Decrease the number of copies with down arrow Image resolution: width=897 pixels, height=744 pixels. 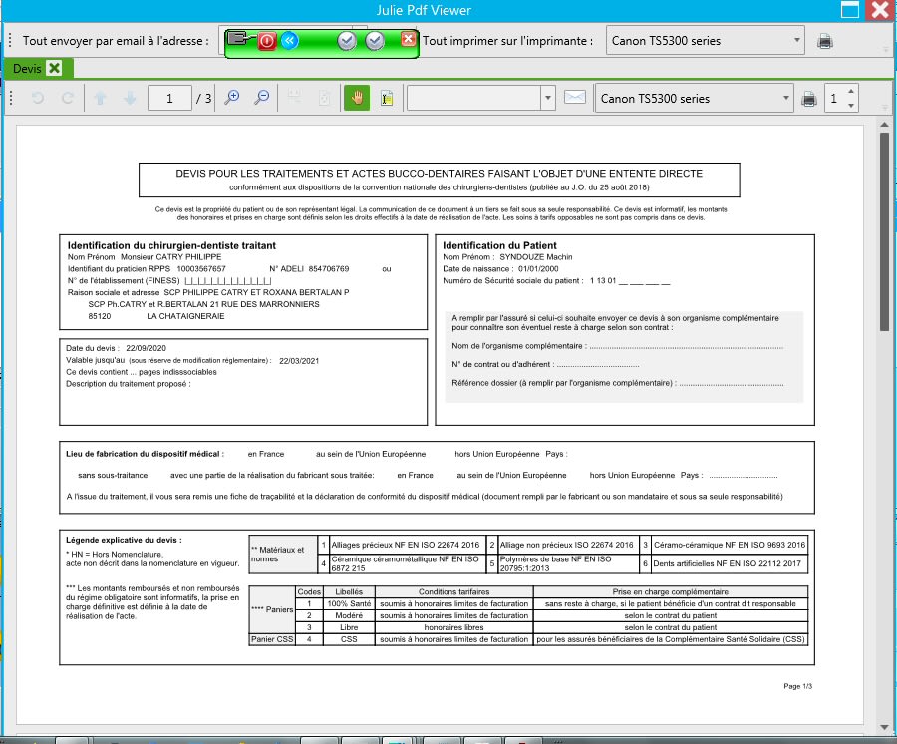click(x=850, y=105)
